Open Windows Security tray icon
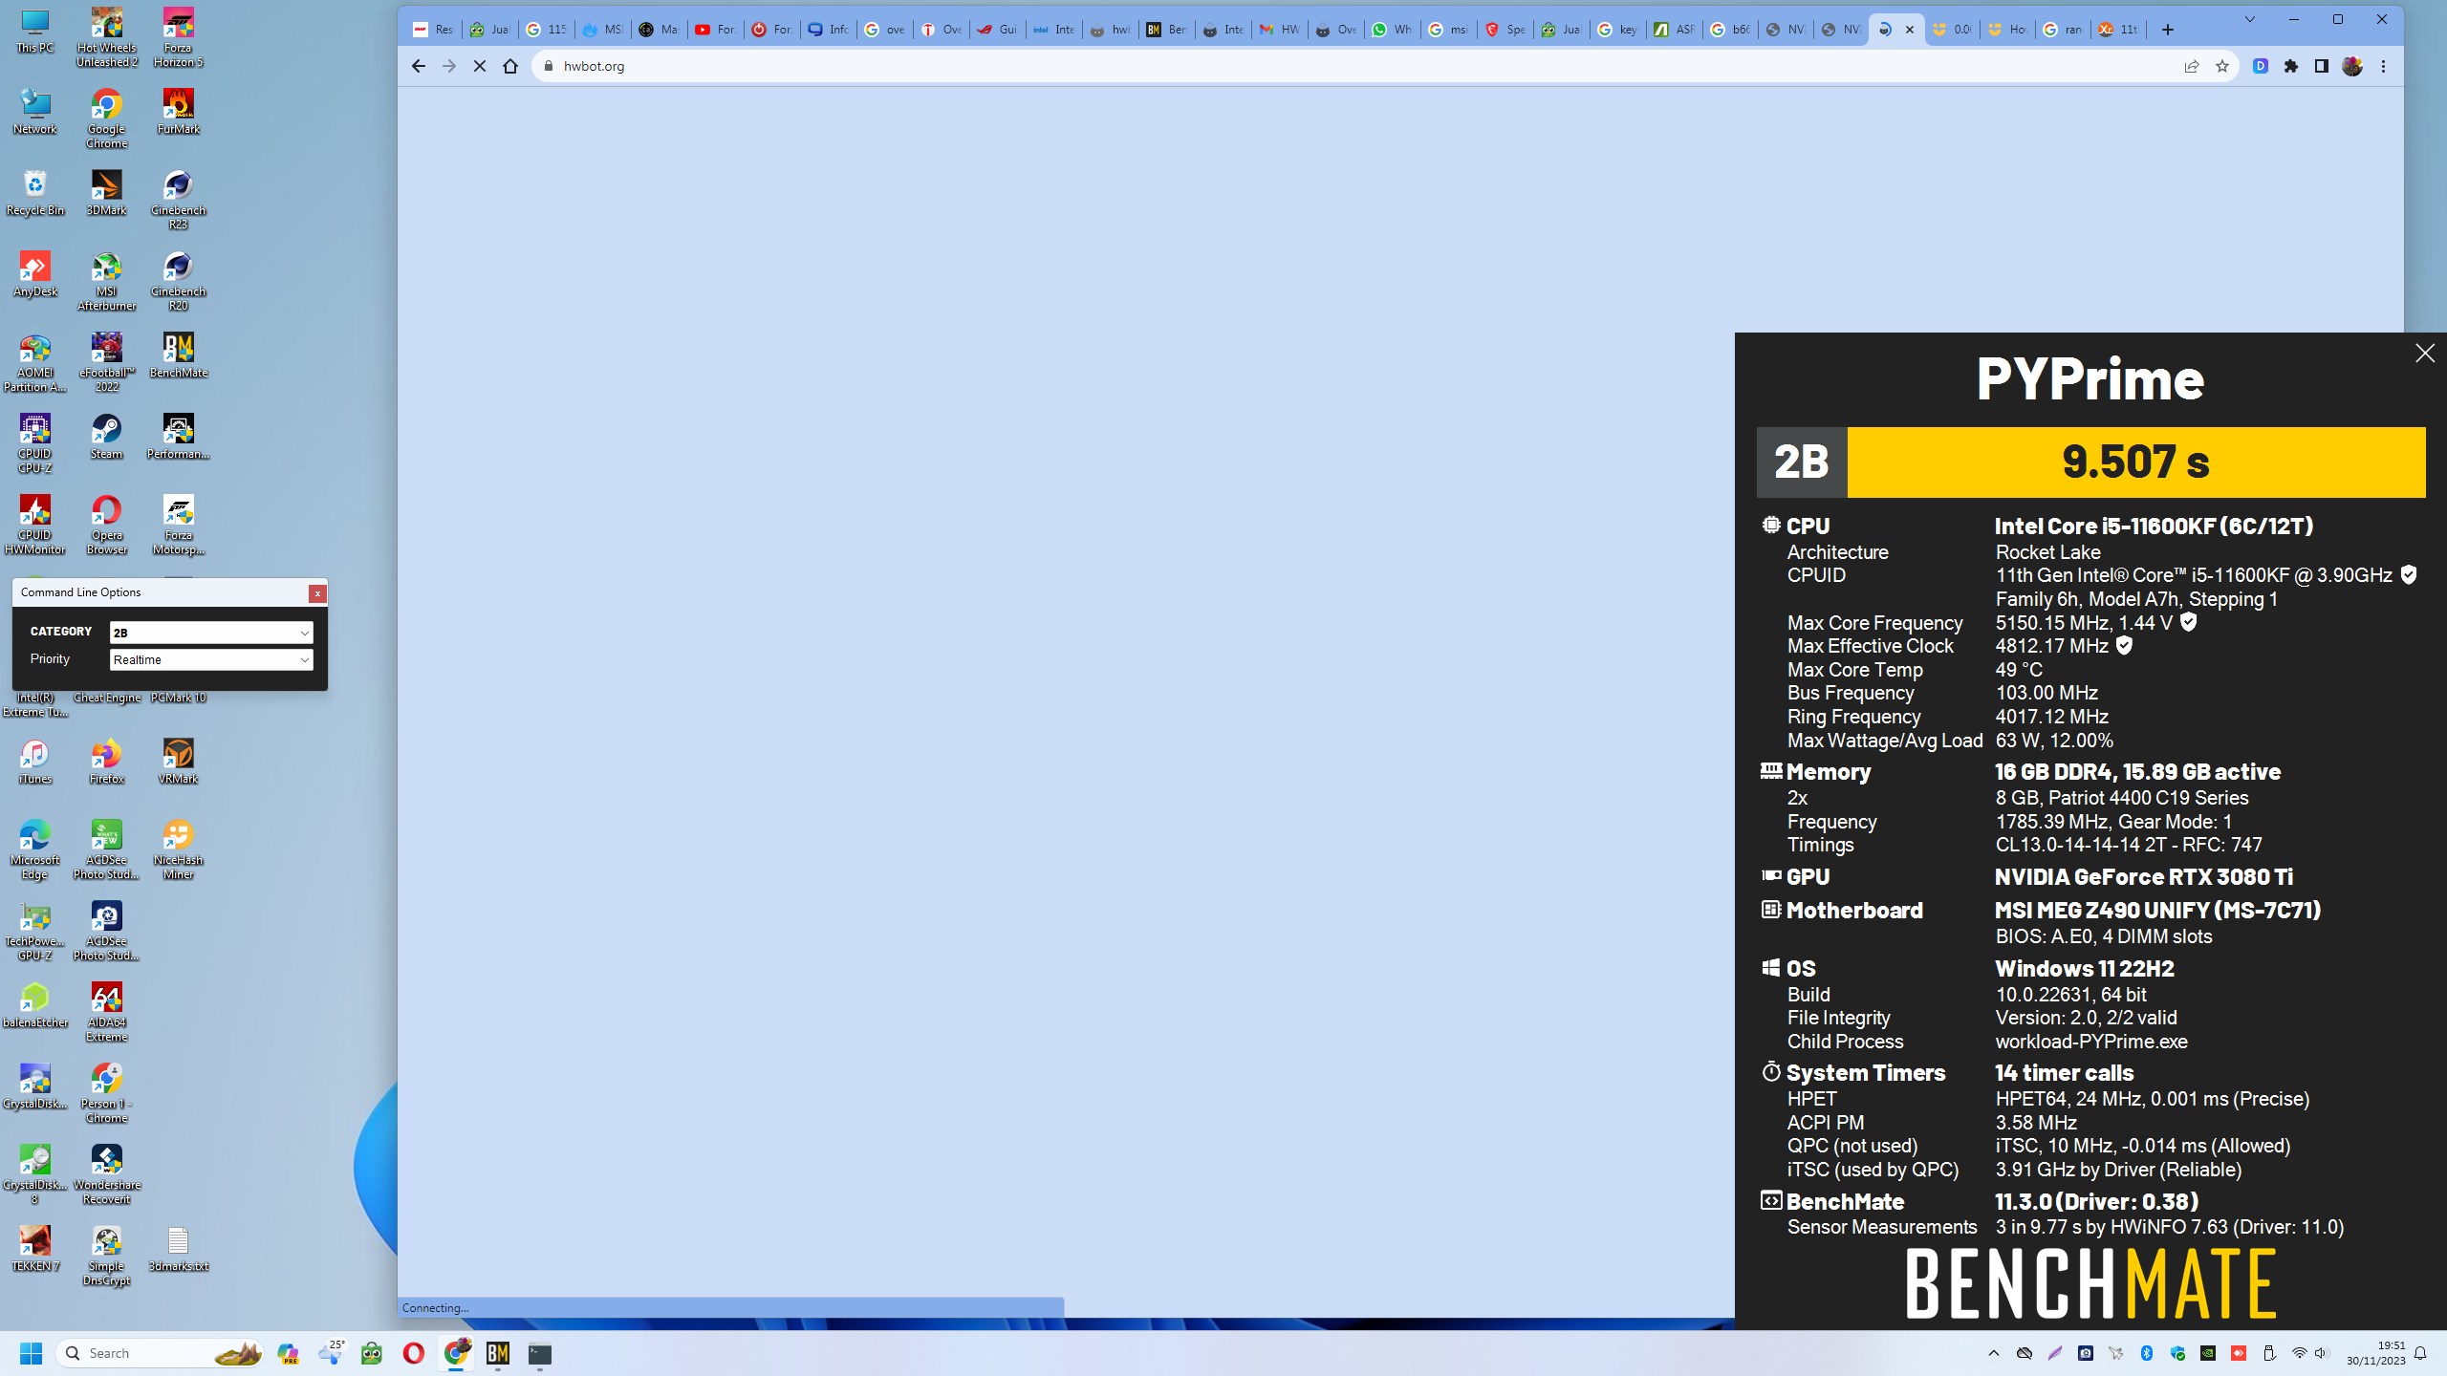The width and height of the screenshot is (2447, 1376). point(2177,1353)
